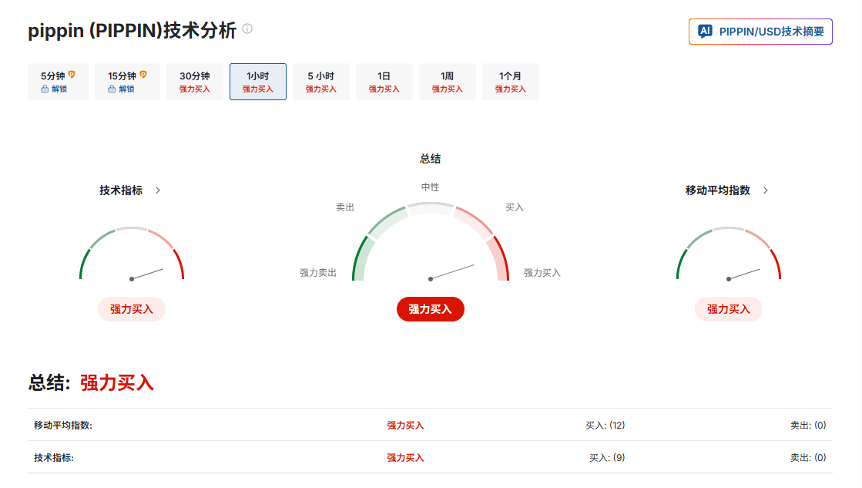Click the 买入: (12) value
Screen dimensions: 862x488
pyautogui.click(x=605, y=426)
